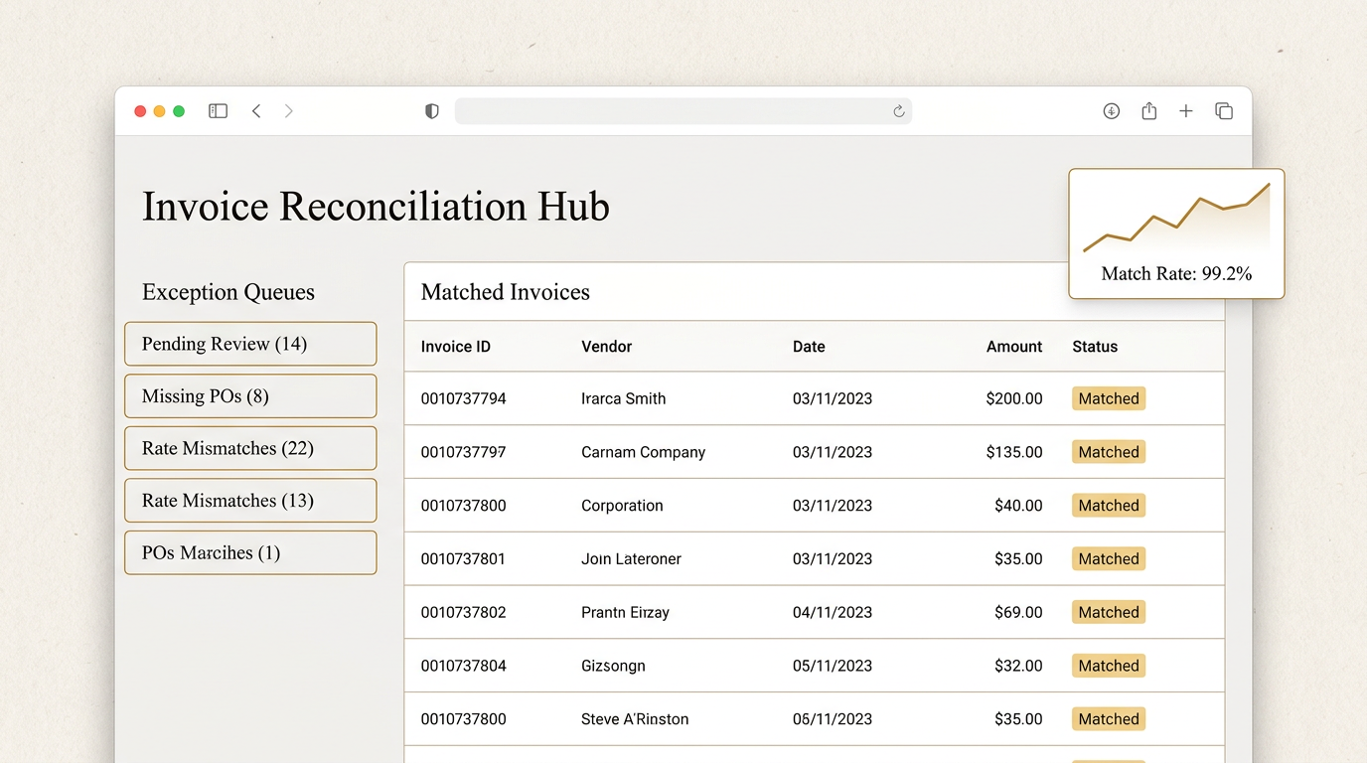This screenshot has width=1367, height=763.
Task: Select invoice ID 0010737801
Action: click(463, 559)
